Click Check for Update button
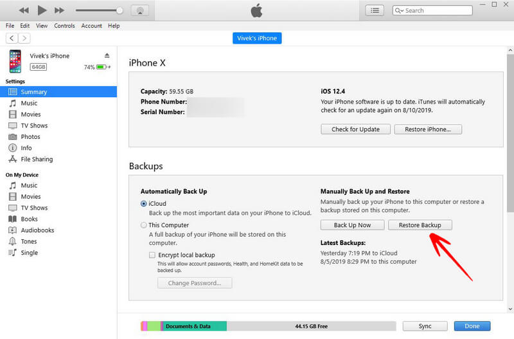The image size is (514, 339). pyautogui.click(x=355, y=129)
